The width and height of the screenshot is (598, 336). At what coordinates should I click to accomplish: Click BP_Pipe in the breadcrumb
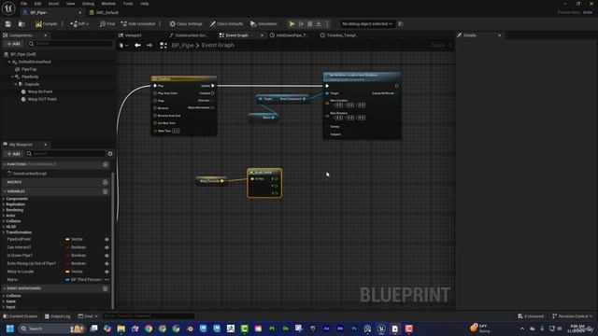click(182, 46)
